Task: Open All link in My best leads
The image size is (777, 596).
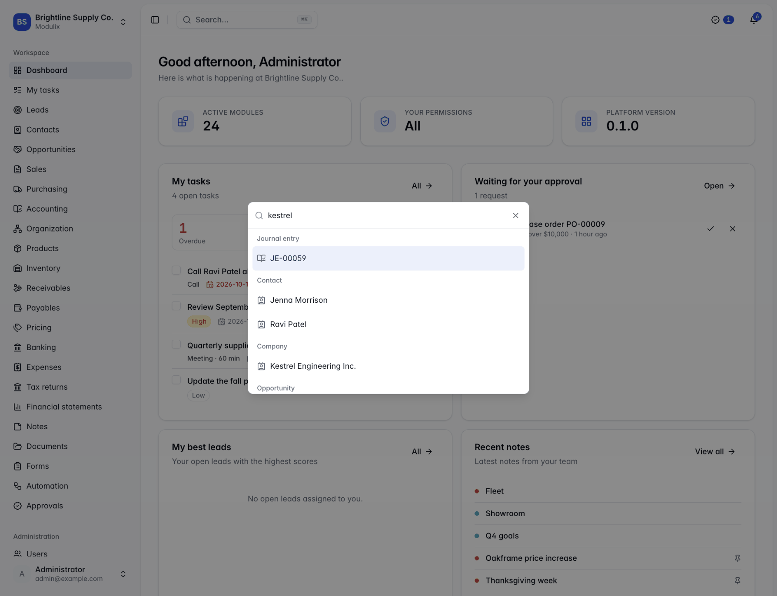Action: 422,452
